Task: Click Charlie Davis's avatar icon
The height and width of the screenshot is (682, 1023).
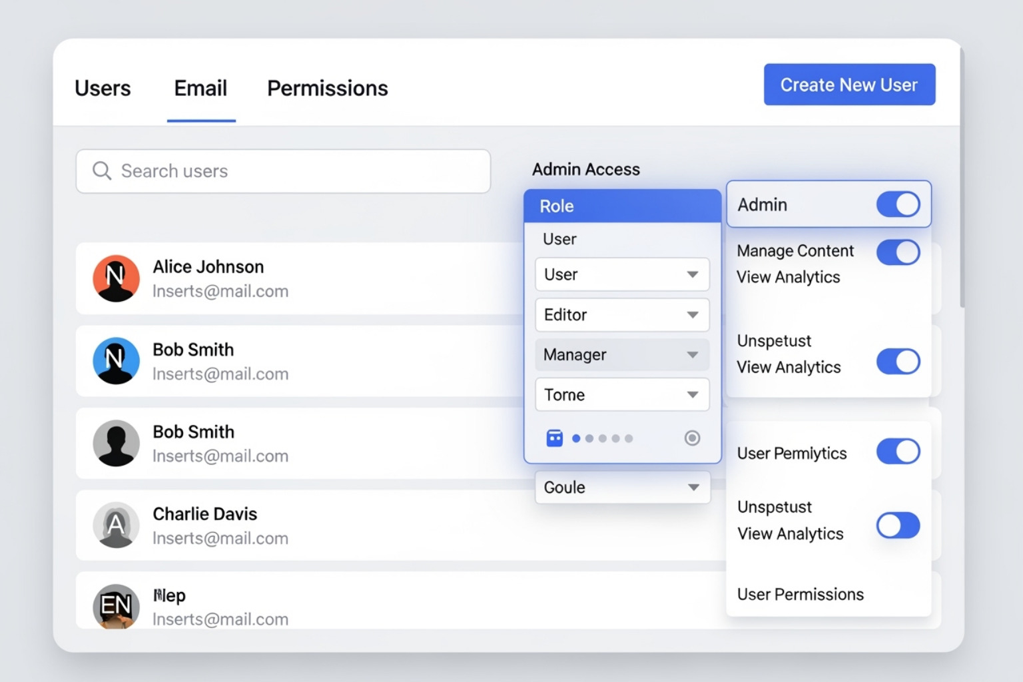Action: coord(116,525)
